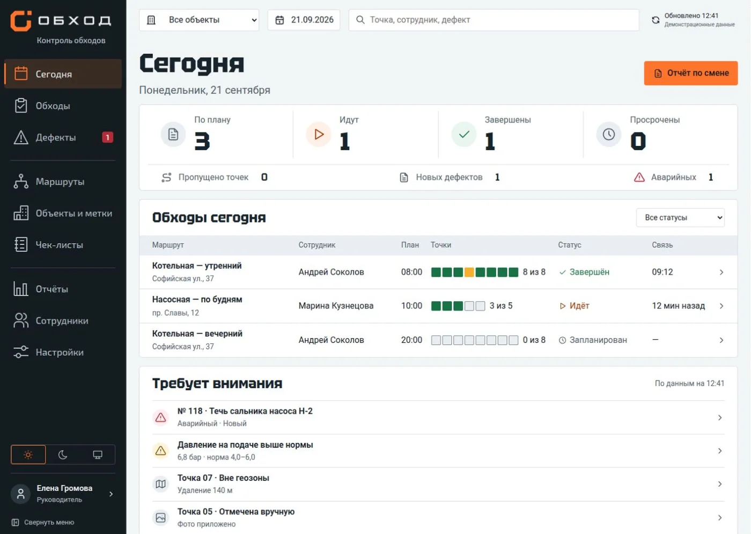Click the refresh icon beside Обновлено 12:41
This screenshot has width=751, height=534.
pos(656,20)
